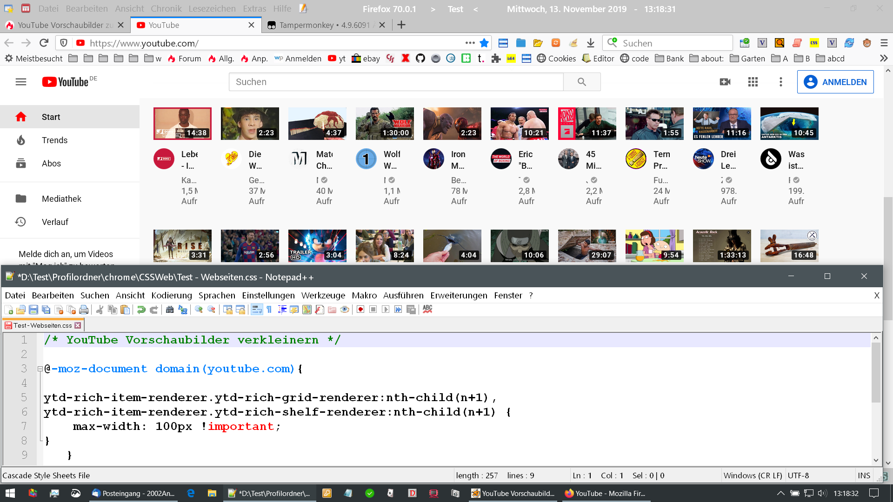Click the ANMELDEN sign-in button
Image resolution: width=893 pixels, height=502 pixels.
tap(835, 82)
